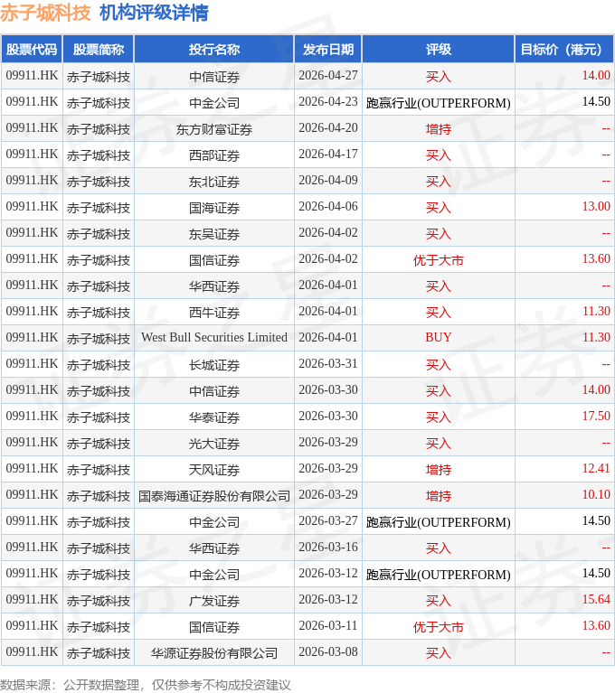Viewport: 615px width, 693px height.
Task: Click 广发证券 bank name
Action: click(214, 601)
